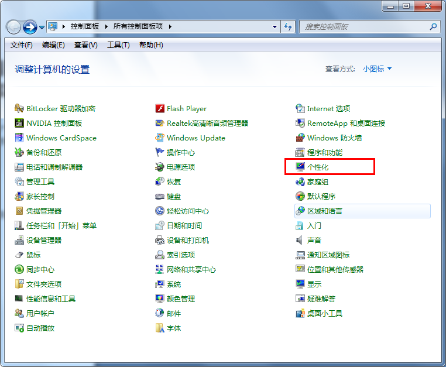Click the computer icon in address bar
The image size is (446, 367).
point(53,26)
